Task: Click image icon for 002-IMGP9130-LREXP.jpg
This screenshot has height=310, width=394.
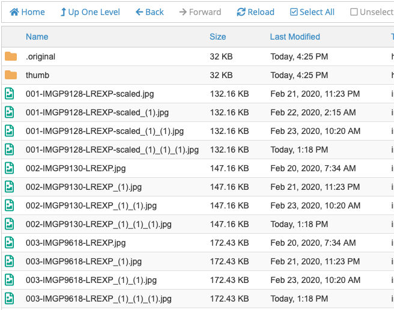Action: tap(10, 168)
